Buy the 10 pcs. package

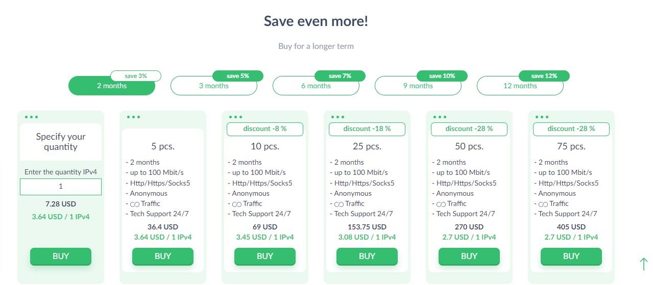265,256
